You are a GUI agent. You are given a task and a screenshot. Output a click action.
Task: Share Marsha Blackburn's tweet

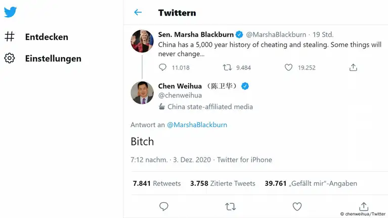click(x=353, y=67)
